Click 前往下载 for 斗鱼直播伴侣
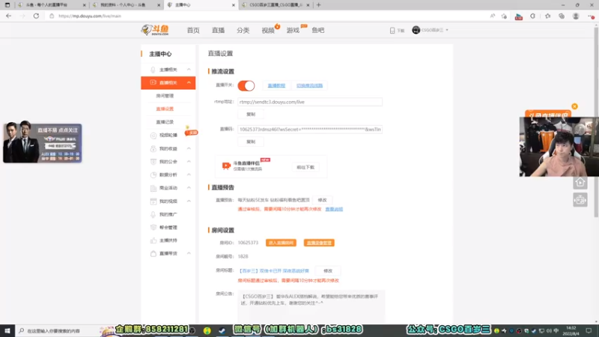Screen dimensions: 599x337 [305, 167]
